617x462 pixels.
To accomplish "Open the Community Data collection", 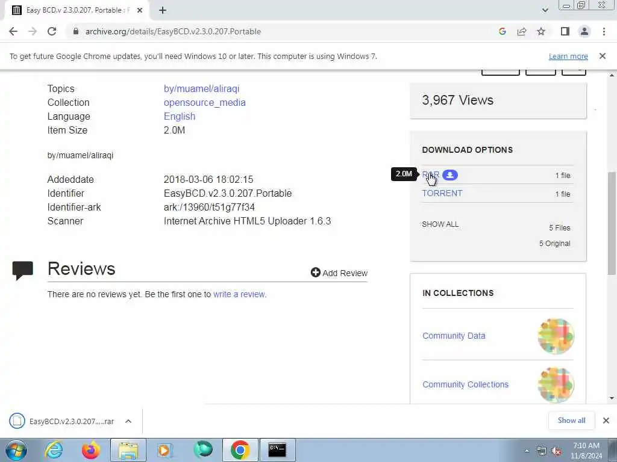I will pyautogui.click(x=454, y=336).
